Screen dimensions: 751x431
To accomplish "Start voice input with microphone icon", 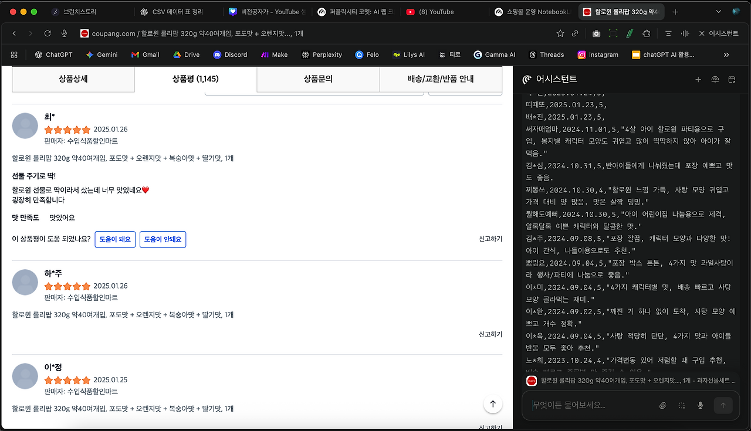I will [700, 405].
